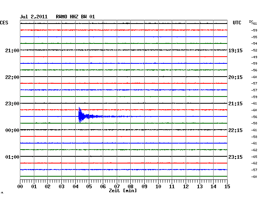Viewport: 259px width, 197px height.
Task: Click the "14" minute tick label
Action: coord(213,187)
